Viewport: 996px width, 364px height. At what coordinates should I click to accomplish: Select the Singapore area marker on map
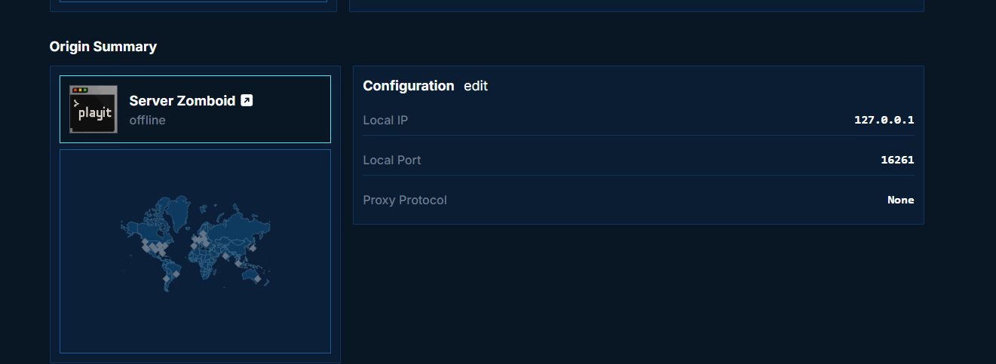click(x=238, y=263)
